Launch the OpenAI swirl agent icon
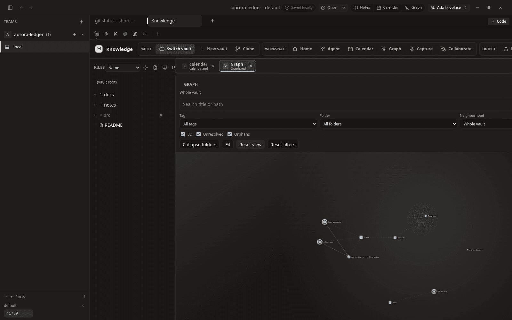512x320 pixels. click(x=106, y=34)
